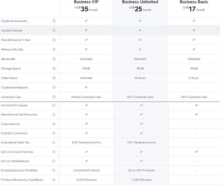Click Customized Reports info icon
The width and height of the screenshot is (222, 186).
[x=54, y=87]
